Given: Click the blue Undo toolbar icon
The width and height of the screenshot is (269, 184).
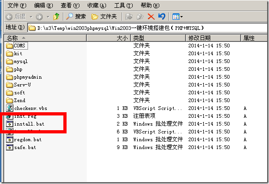Looking at the screenshot, I should click(x=162, y=17).
